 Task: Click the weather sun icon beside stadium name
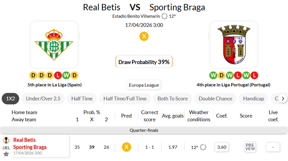pos(165,16)
